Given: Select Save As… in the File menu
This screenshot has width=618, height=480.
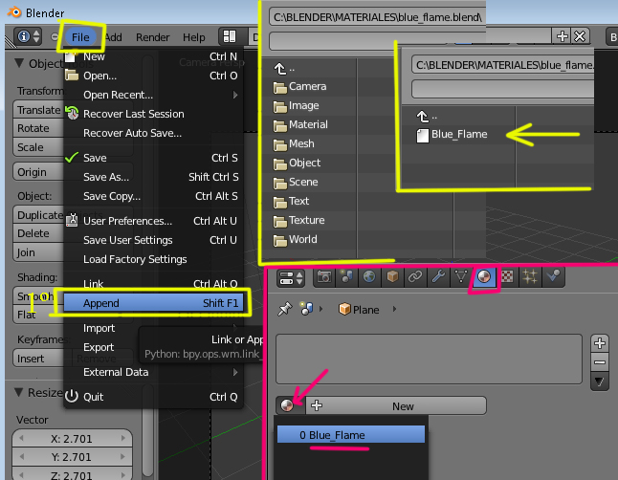Looking at the screenshot, I should tap(153, 177).
